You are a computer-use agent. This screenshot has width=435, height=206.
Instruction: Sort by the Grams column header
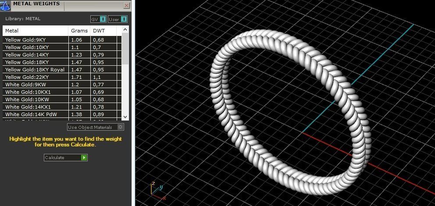tap(79, 31)
